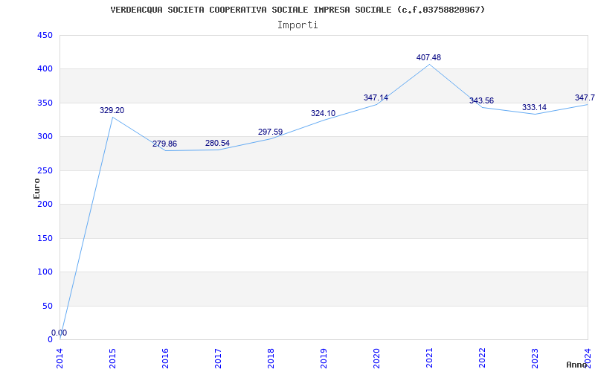The width and height of the screenshot is (595, 372).
Task: Click the 50 y-axis tick label
Action: 48,306
